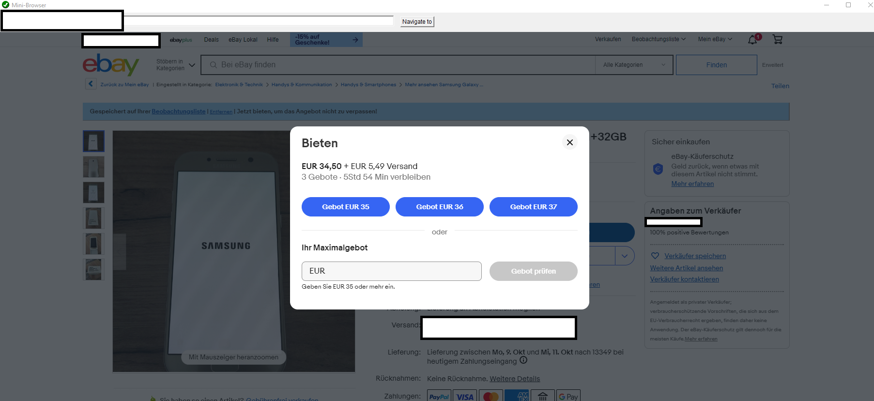Viewport: 874px width, 401px height.
Task: Select the sixth product thumbnail
Action: (93, 270)
